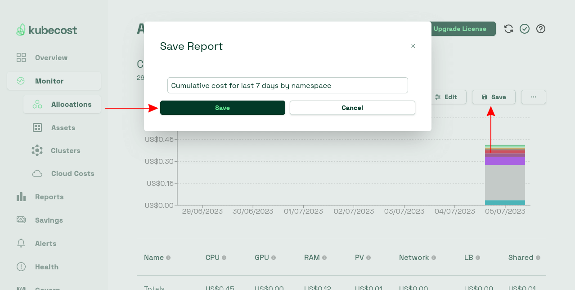Save the report with the dark Save button
This screenshot has width=575, height=290.
[x=222, y=108]
